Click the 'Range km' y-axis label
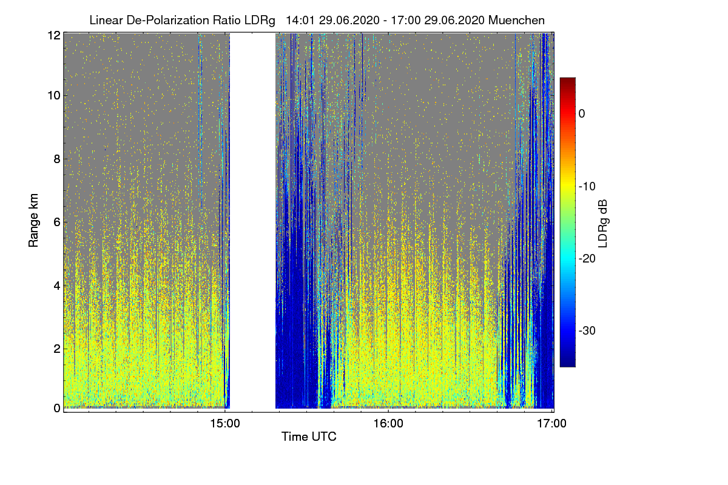Screen dimensions: 728x485 tap(33, 221)
